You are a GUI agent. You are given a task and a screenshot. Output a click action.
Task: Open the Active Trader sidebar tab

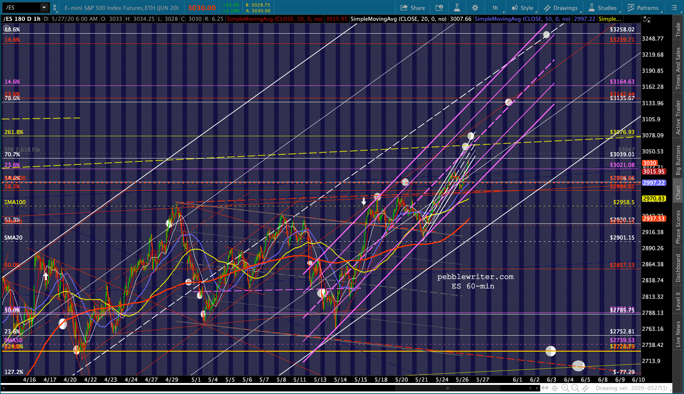click(x=678, y=118)
